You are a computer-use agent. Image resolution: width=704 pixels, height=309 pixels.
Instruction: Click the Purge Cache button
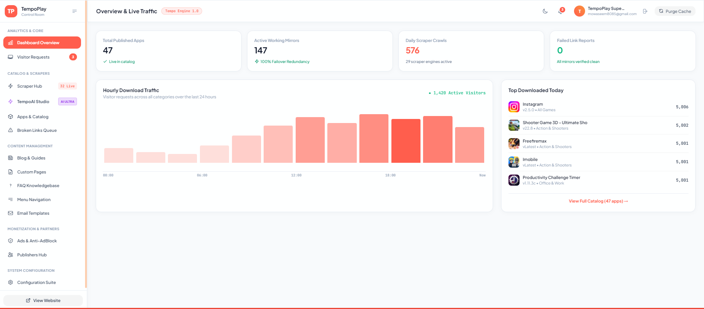[x=675, y=11]
